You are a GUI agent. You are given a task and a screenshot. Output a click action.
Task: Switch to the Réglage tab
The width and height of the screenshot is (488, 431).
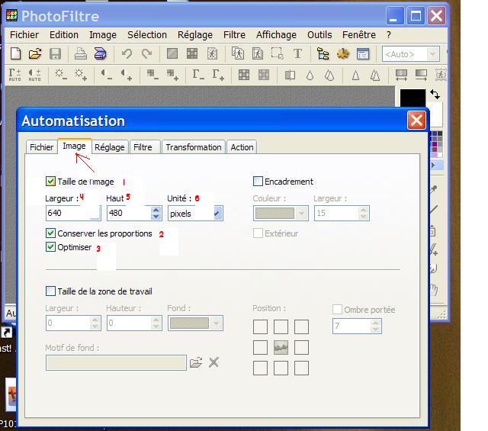pos(110,147)
